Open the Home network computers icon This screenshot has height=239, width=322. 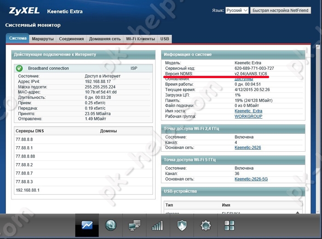tap(134, 225)
